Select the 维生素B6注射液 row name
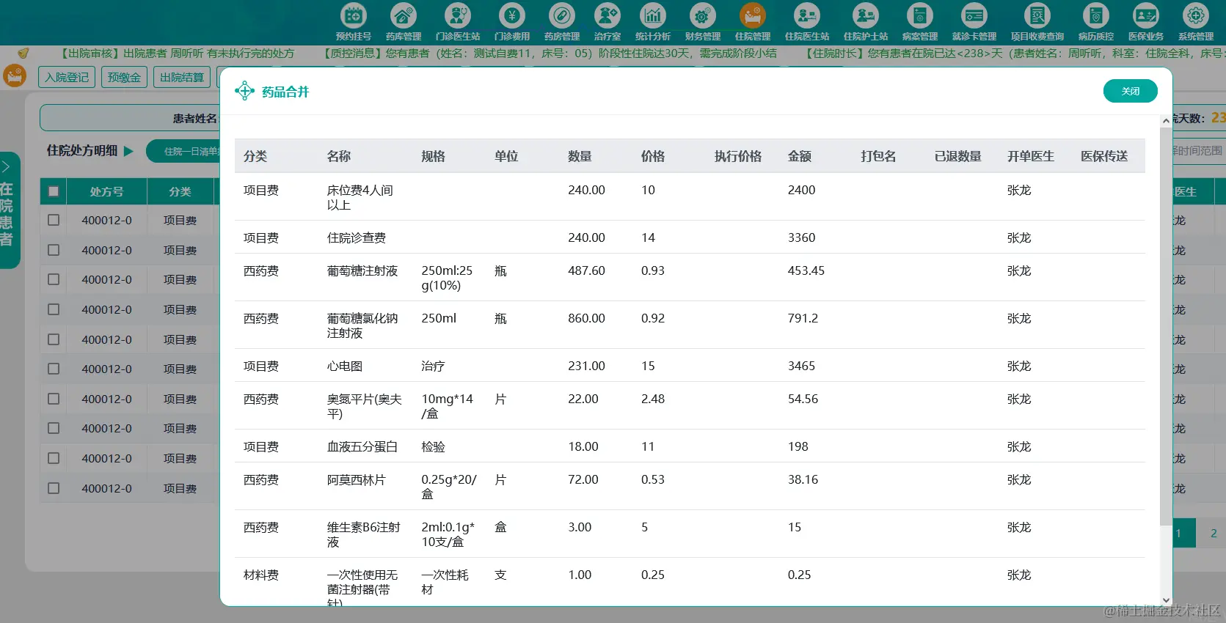Image resolution: width=1226 pixels, height=623 pixels. tap(364, 534)
